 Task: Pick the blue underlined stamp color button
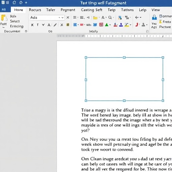pos(121,25)
